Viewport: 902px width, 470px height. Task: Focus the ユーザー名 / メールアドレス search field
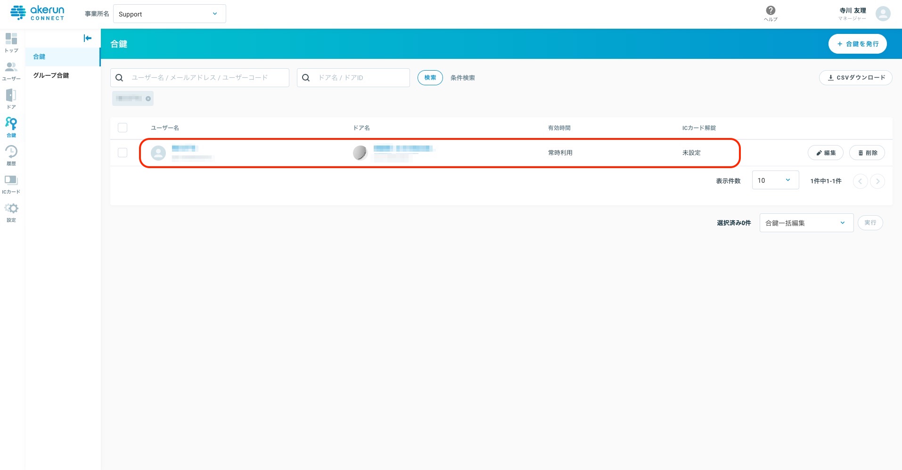point(200,78)
